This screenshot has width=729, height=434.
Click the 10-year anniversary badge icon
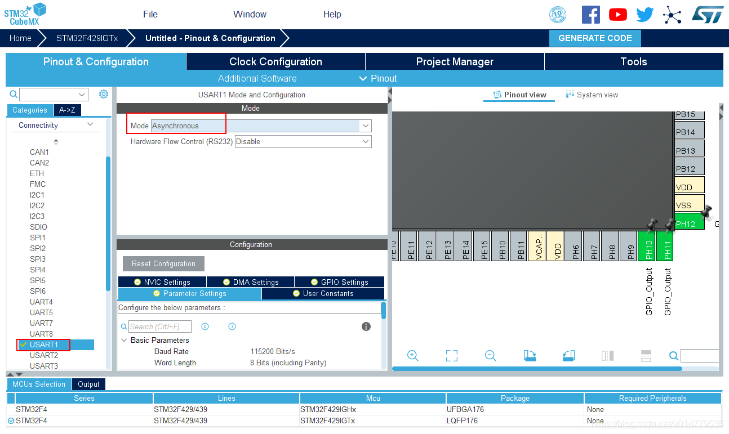coord(557,15)
